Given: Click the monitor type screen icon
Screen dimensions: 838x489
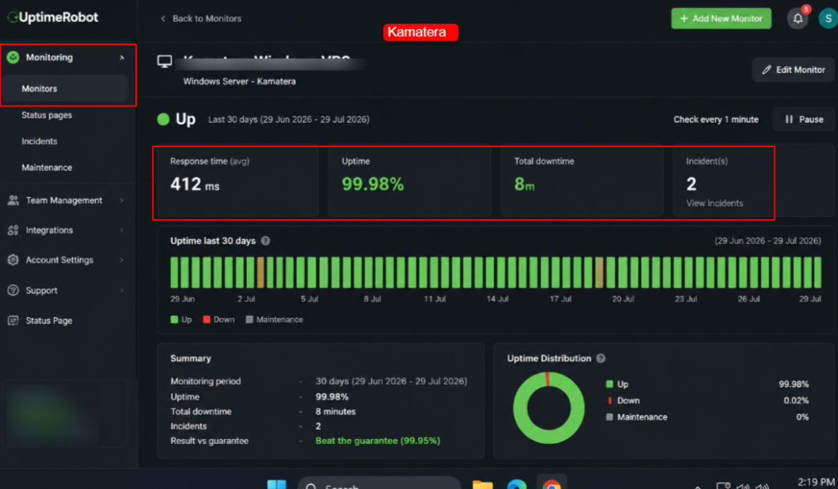Looking at the screenshot, I should (164, 61).
